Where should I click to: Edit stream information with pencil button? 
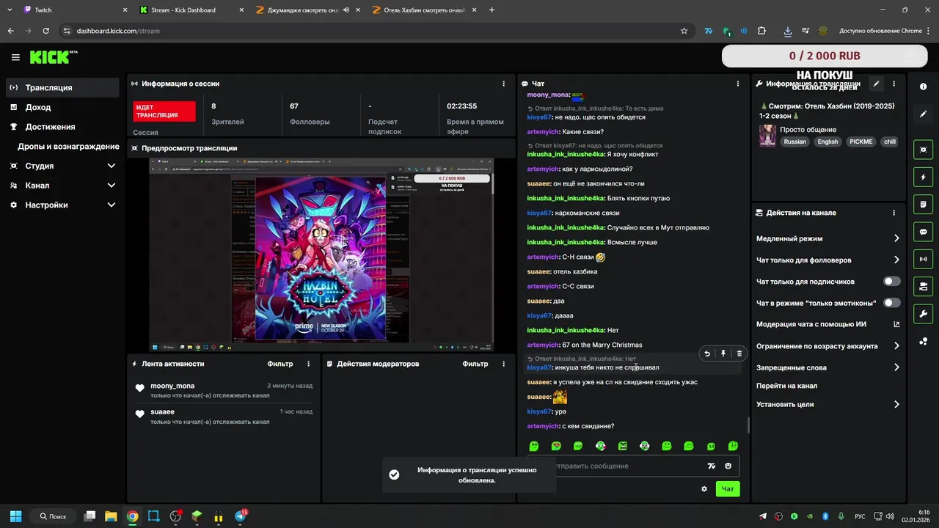[876, 84]
